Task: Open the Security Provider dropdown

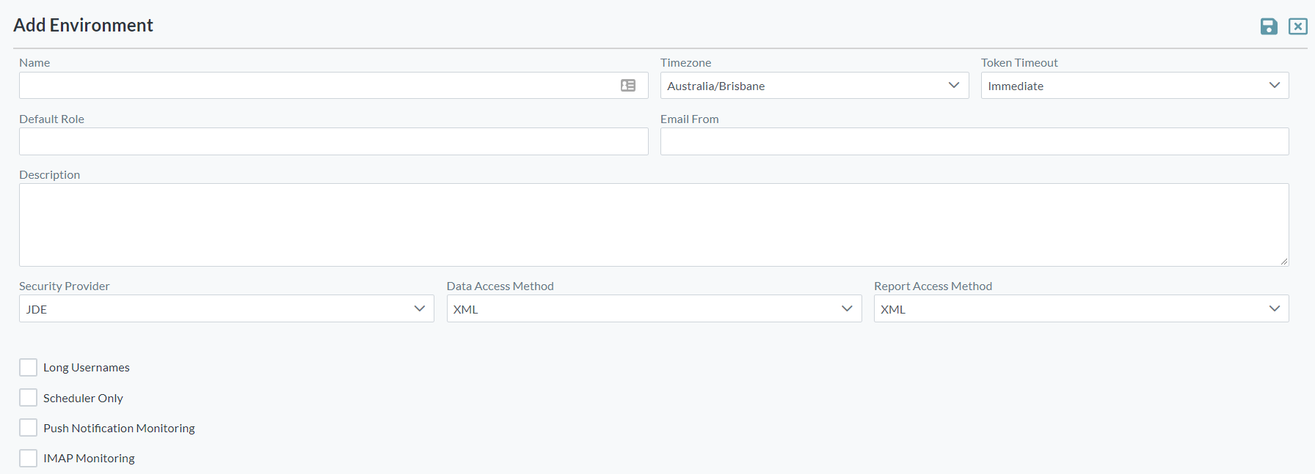Action: pyautogui.click(x=226, y=309)
